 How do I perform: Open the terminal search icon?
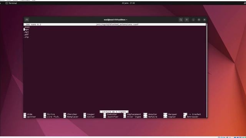pos(181,20)
